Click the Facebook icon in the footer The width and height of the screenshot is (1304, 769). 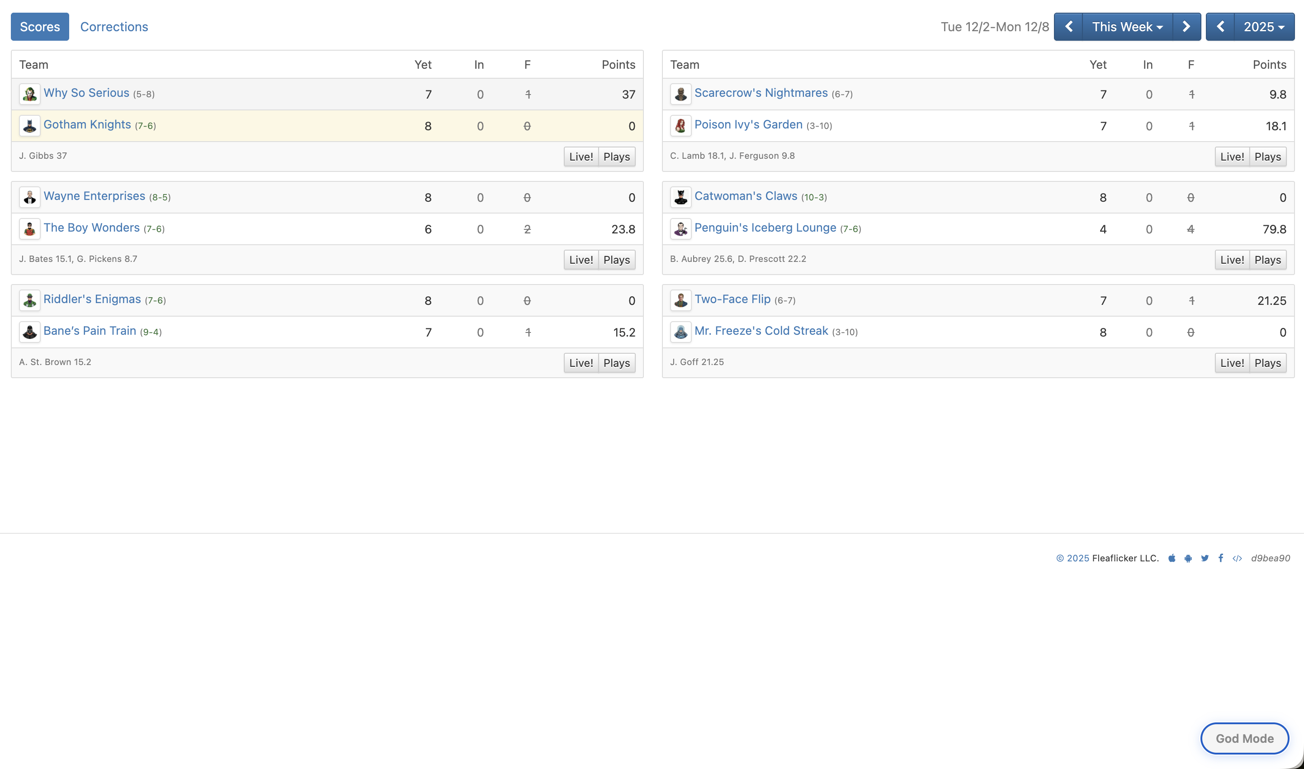click(1221, 558)
